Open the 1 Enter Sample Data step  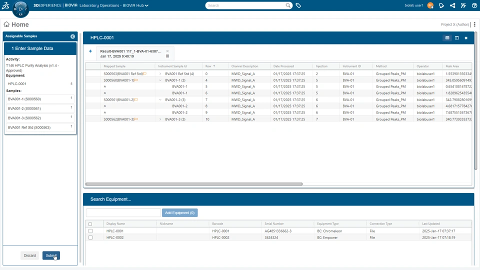pyautogui.click(x=40, y=48)
